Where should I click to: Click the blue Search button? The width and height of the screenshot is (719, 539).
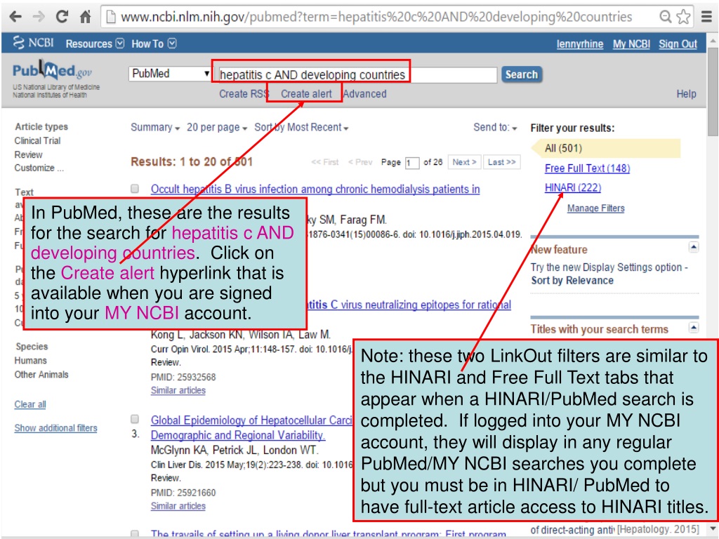click(522, 74)
